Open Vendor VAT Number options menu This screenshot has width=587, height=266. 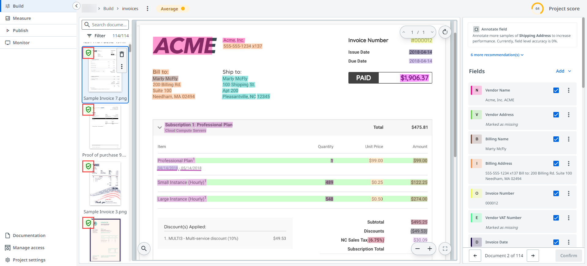pyautogui.click(x=569, y=218)
